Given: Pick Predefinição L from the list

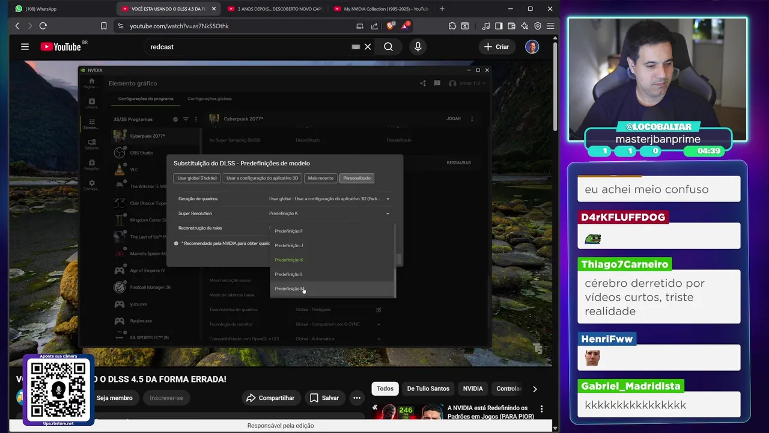Looking at the screenshot, I should (332, 274).
